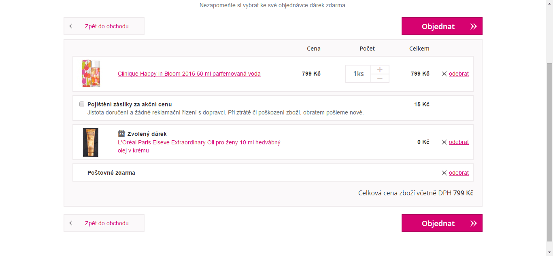
Task: Click 'Celková cena zboží včetně DPH' text
Action: pyautogui.click(x=405, y=193)
